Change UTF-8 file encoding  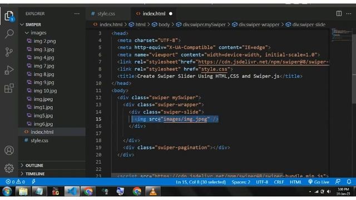[x=262, y=182]
